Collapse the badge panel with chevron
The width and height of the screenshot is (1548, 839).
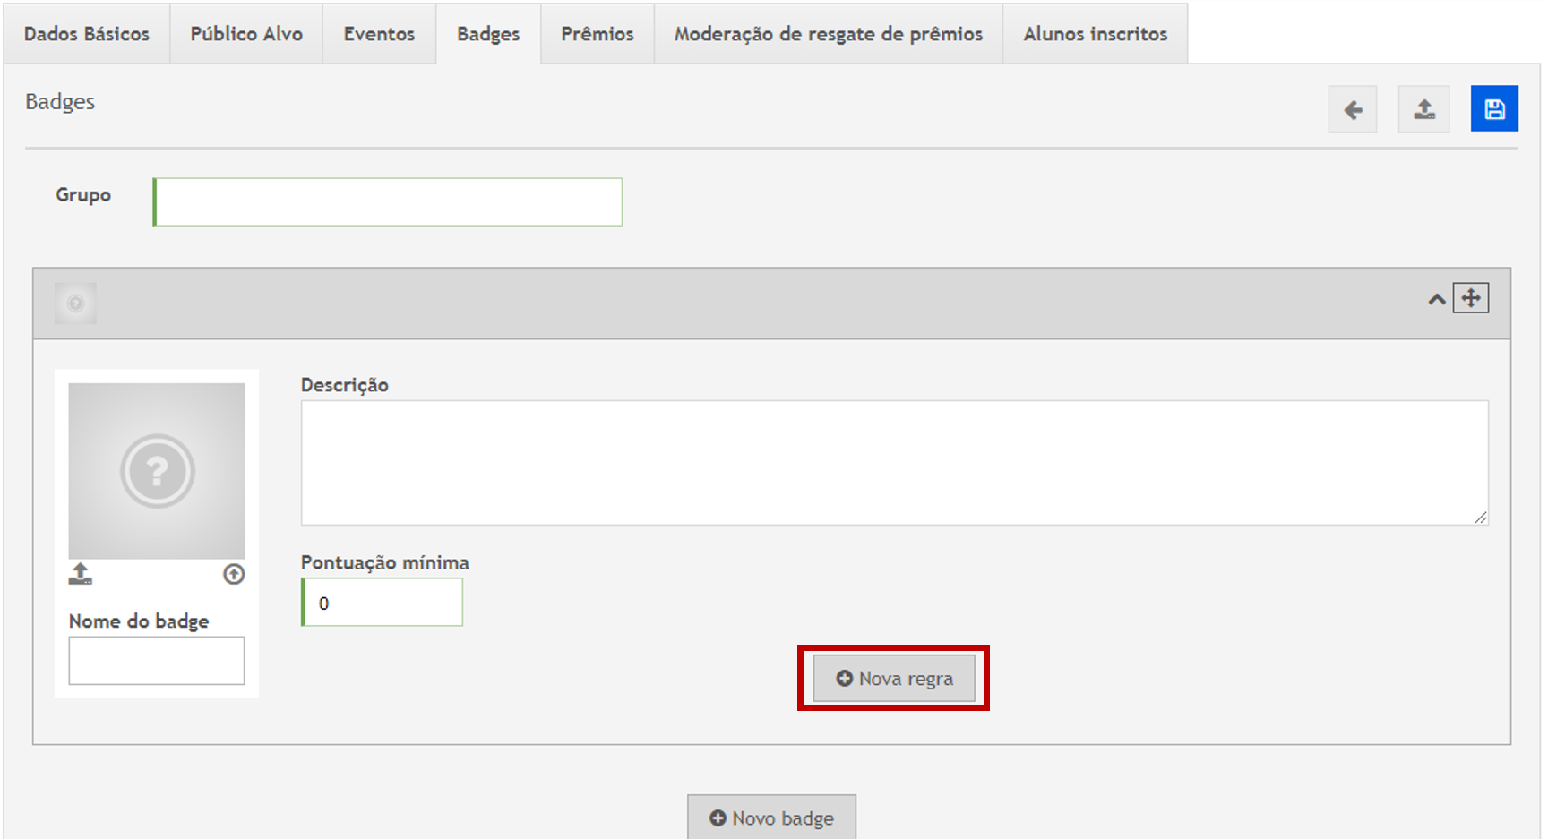coord(1436,299)
